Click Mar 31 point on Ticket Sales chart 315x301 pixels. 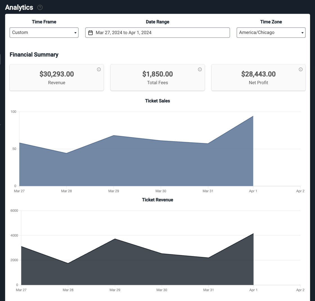click(208, 143)
